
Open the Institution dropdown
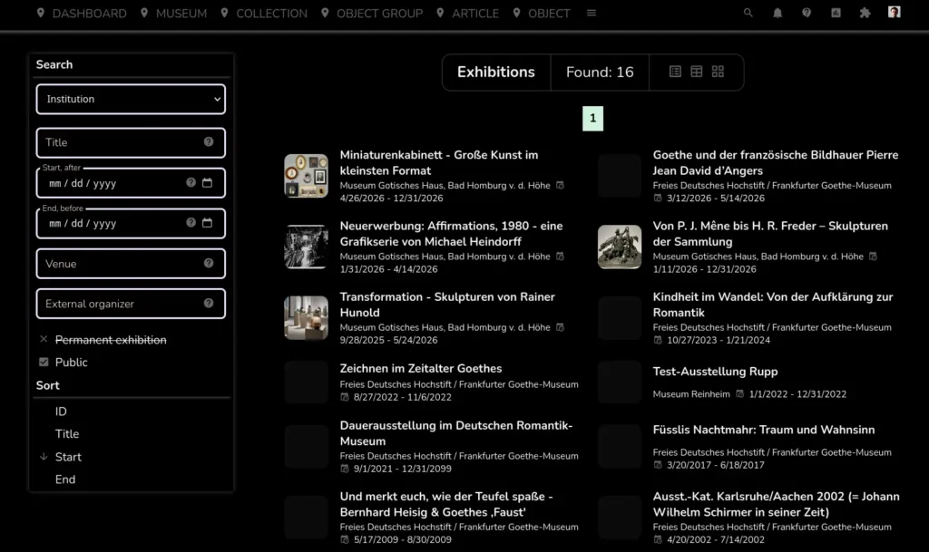coord(131,99)
